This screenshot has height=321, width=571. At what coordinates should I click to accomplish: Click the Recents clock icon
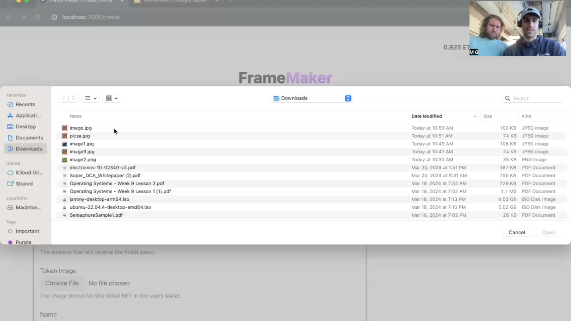pyautogui.click(x=10, y=104)
